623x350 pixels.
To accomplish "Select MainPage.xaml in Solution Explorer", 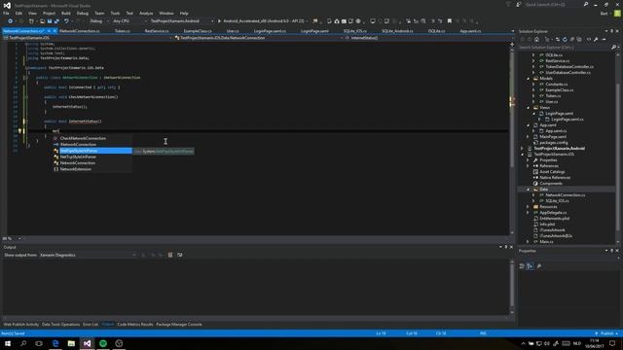I will point(553,136).
